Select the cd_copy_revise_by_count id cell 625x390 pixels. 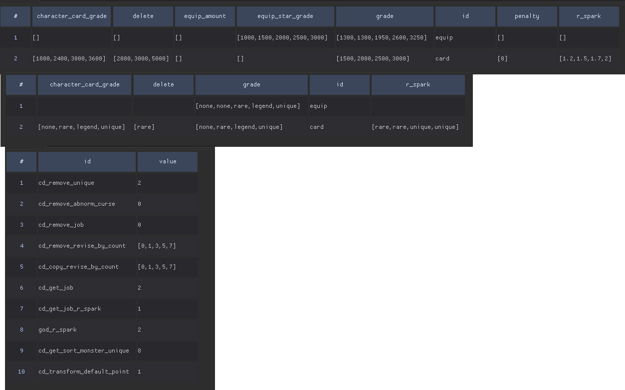[87, 267]
